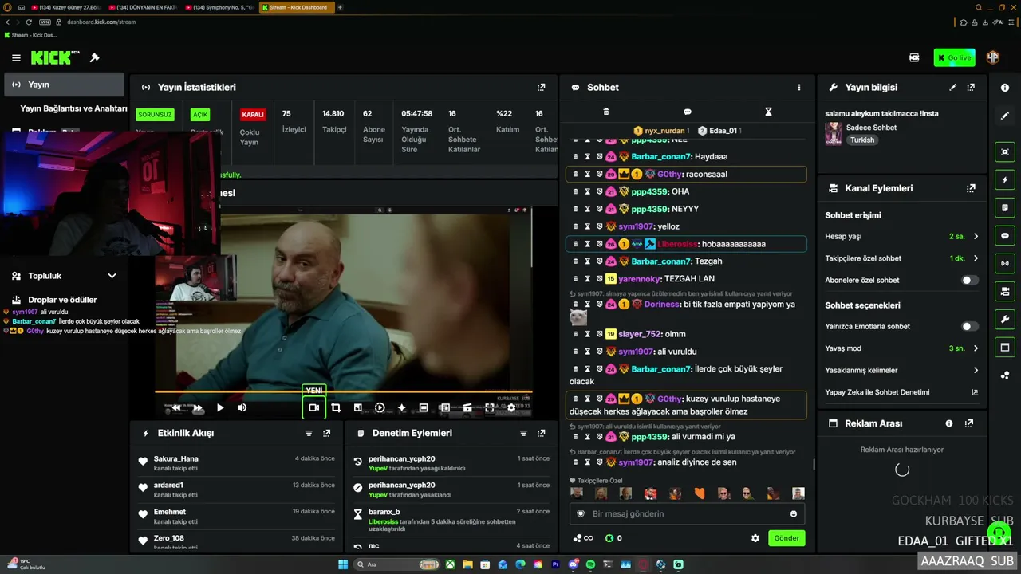Image resolution: width=1021 pixels, height=574 pixels.
Task: Select Yayın in left sidebar
Action: (64, 85)
